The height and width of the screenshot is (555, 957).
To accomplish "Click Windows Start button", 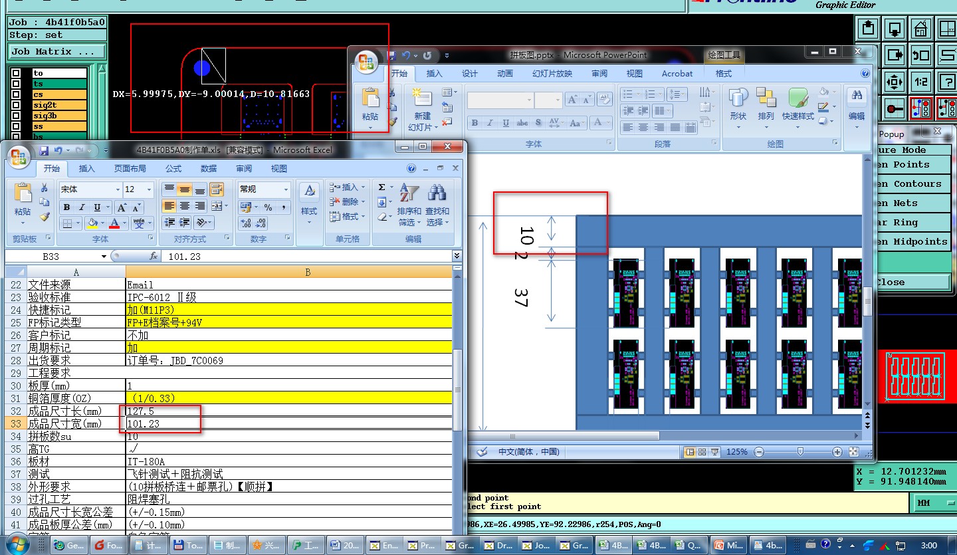I will [19, 545].
